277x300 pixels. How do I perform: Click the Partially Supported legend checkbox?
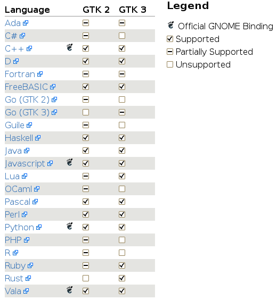pyautogui.click(x=170, y=52)
